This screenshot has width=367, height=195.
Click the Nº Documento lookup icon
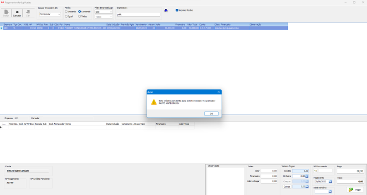tap(316, 171)
